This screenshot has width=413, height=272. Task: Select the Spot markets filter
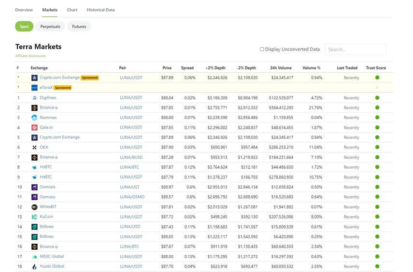tap(24, 27)
